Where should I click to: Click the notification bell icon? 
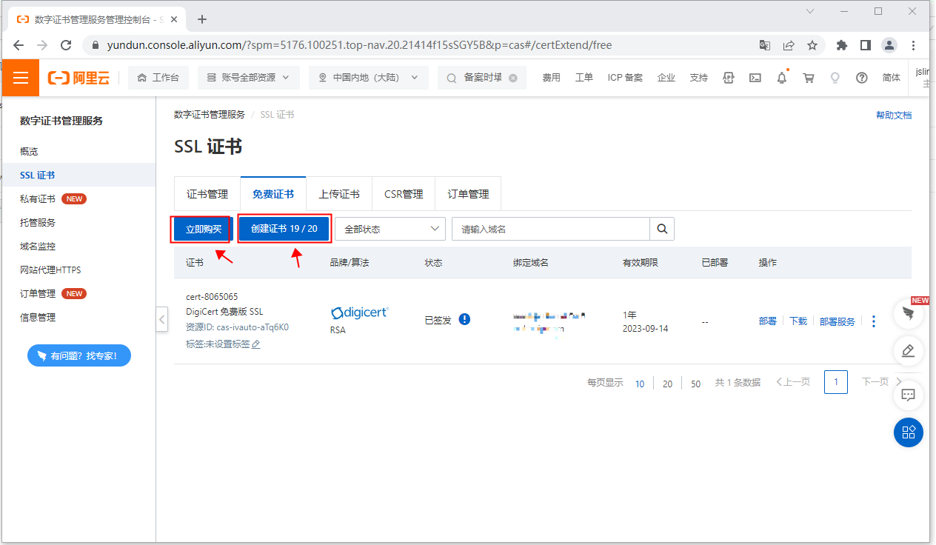[x=782, y=78]
